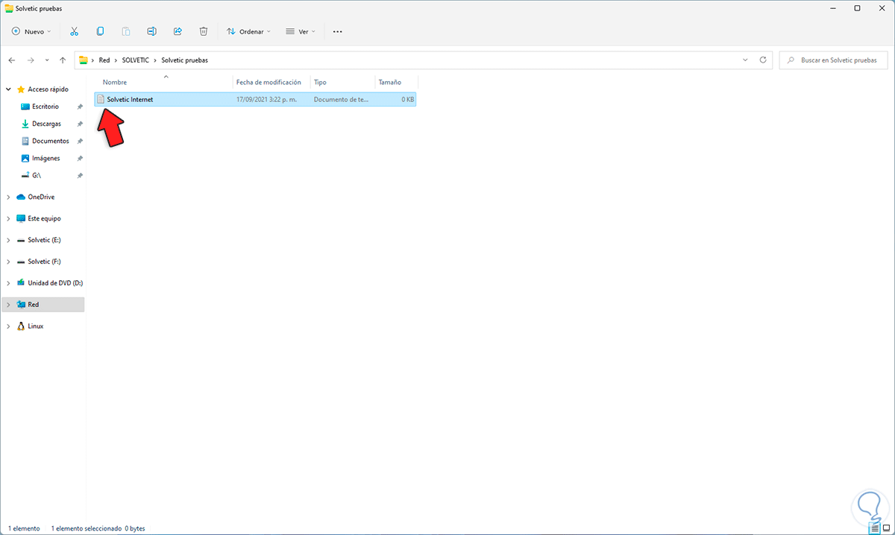
Task: Select Solvetic (E:) drive in sidebar
Action: pyautogui.click(x=44, y=240)
